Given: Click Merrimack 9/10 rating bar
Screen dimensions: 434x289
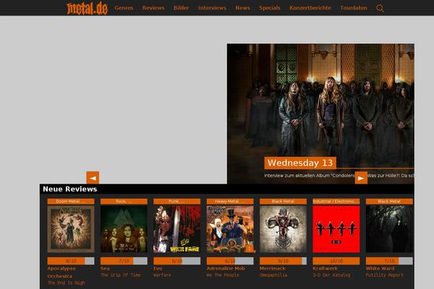Looking at the screenshot, I should (x=283, y=261).
